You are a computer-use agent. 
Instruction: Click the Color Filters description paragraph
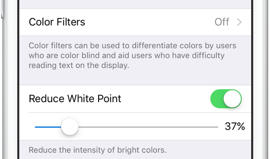coord(132,55)
